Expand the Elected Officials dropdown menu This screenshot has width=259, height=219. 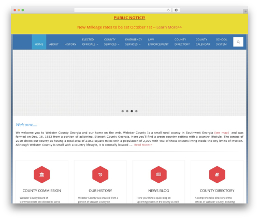click(90, 42)
